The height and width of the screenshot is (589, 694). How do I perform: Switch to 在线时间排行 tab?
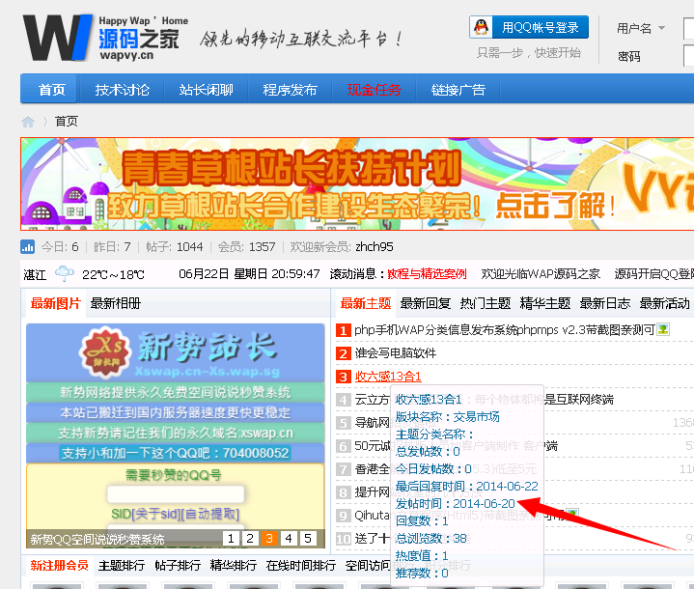pos(301,566)
